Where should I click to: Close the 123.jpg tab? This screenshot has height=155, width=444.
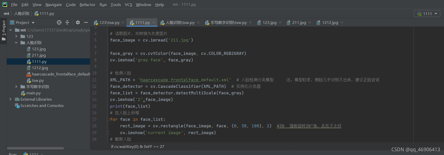pyautogui.click(x=280, y=22)
